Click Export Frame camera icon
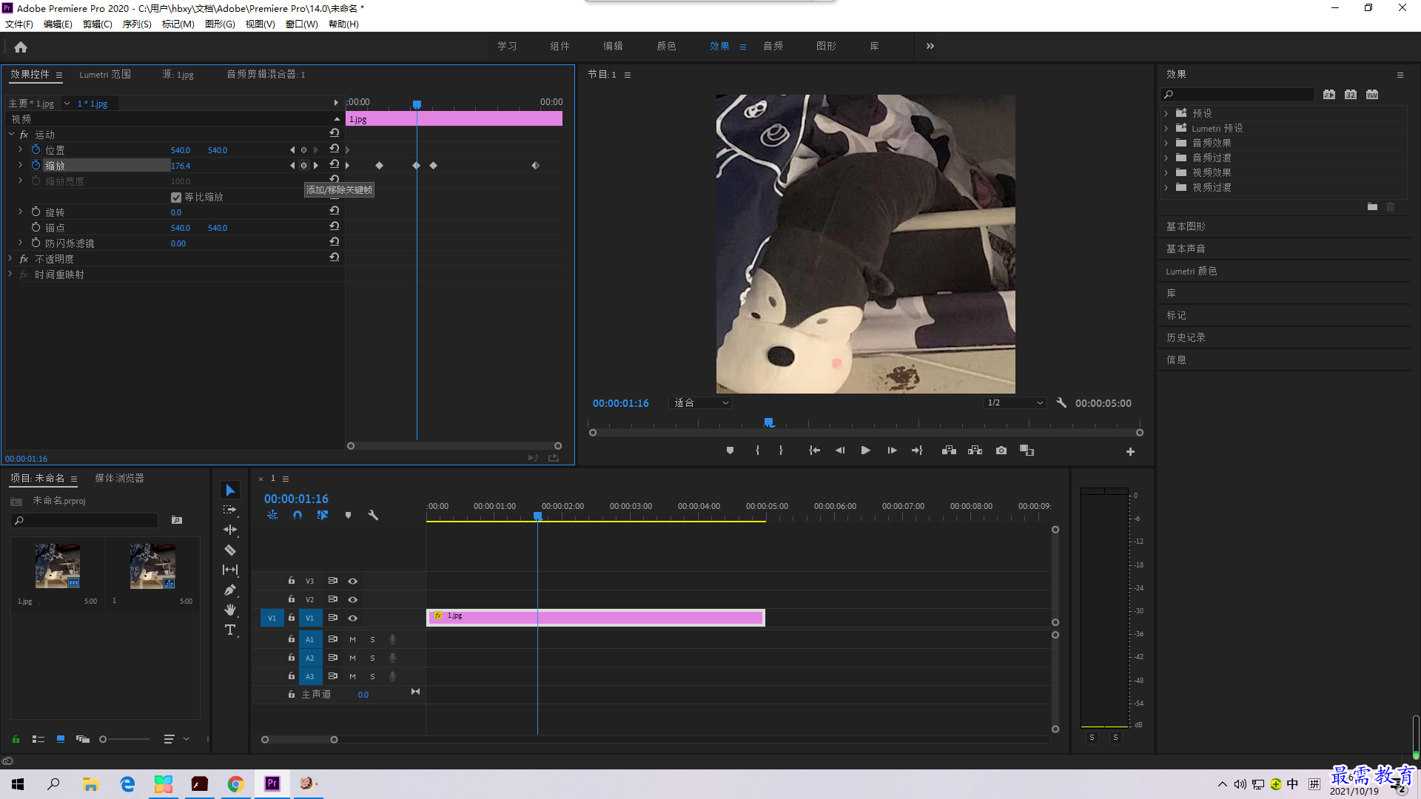1421x799 pixels. tap(1001, 451)
